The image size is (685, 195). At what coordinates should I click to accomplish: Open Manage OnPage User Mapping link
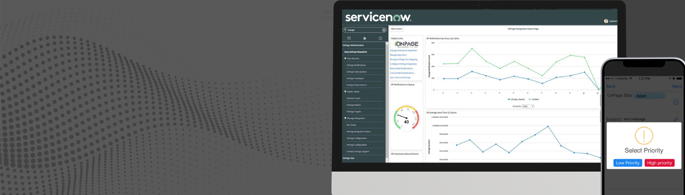[x=404, y=59]
